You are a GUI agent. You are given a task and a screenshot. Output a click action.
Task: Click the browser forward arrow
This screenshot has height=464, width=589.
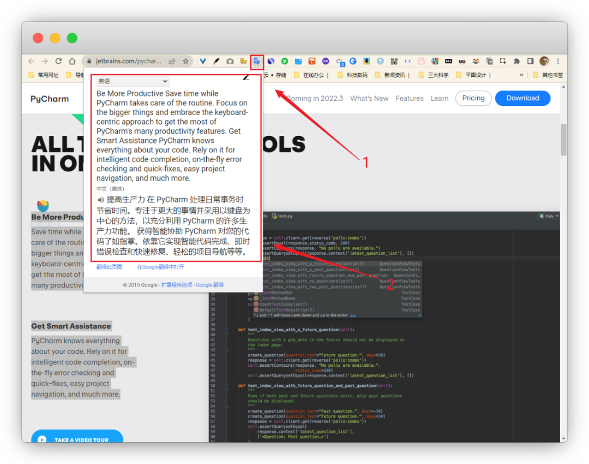click(45, 61)
